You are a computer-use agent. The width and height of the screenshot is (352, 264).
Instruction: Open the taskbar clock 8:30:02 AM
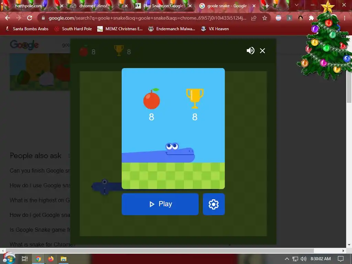(321, 259)
